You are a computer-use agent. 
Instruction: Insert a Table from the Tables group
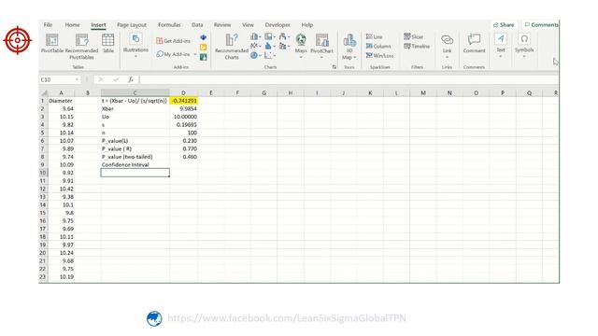pyautogui.click(x=108, y=43)
